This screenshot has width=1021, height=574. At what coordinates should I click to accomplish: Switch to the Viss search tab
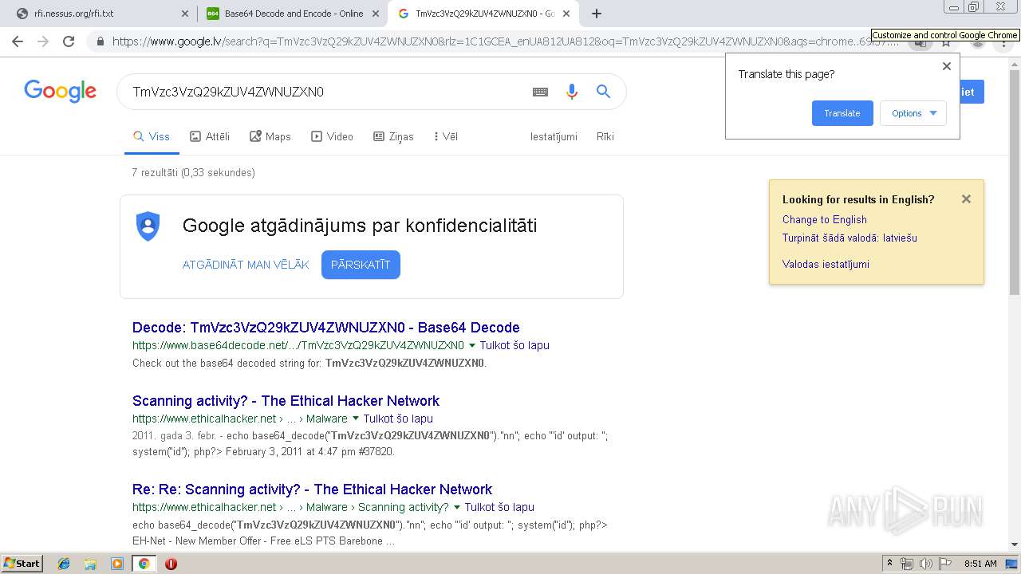point(152,136)
